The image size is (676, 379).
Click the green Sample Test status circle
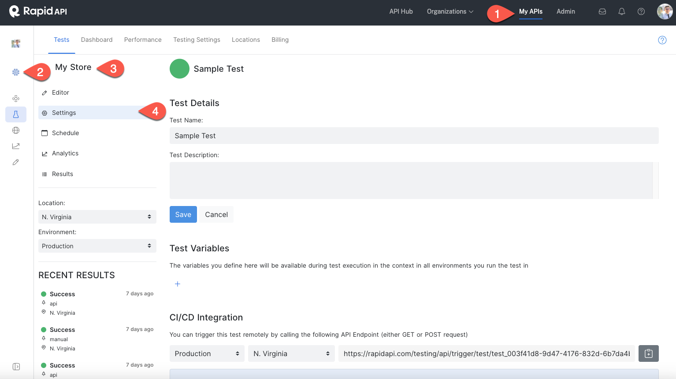179,69
